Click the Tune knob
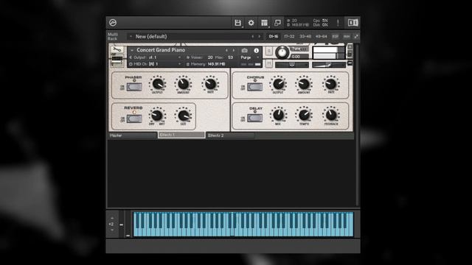The width and height of the screenshot is (472, 265). tap(282, 52)
